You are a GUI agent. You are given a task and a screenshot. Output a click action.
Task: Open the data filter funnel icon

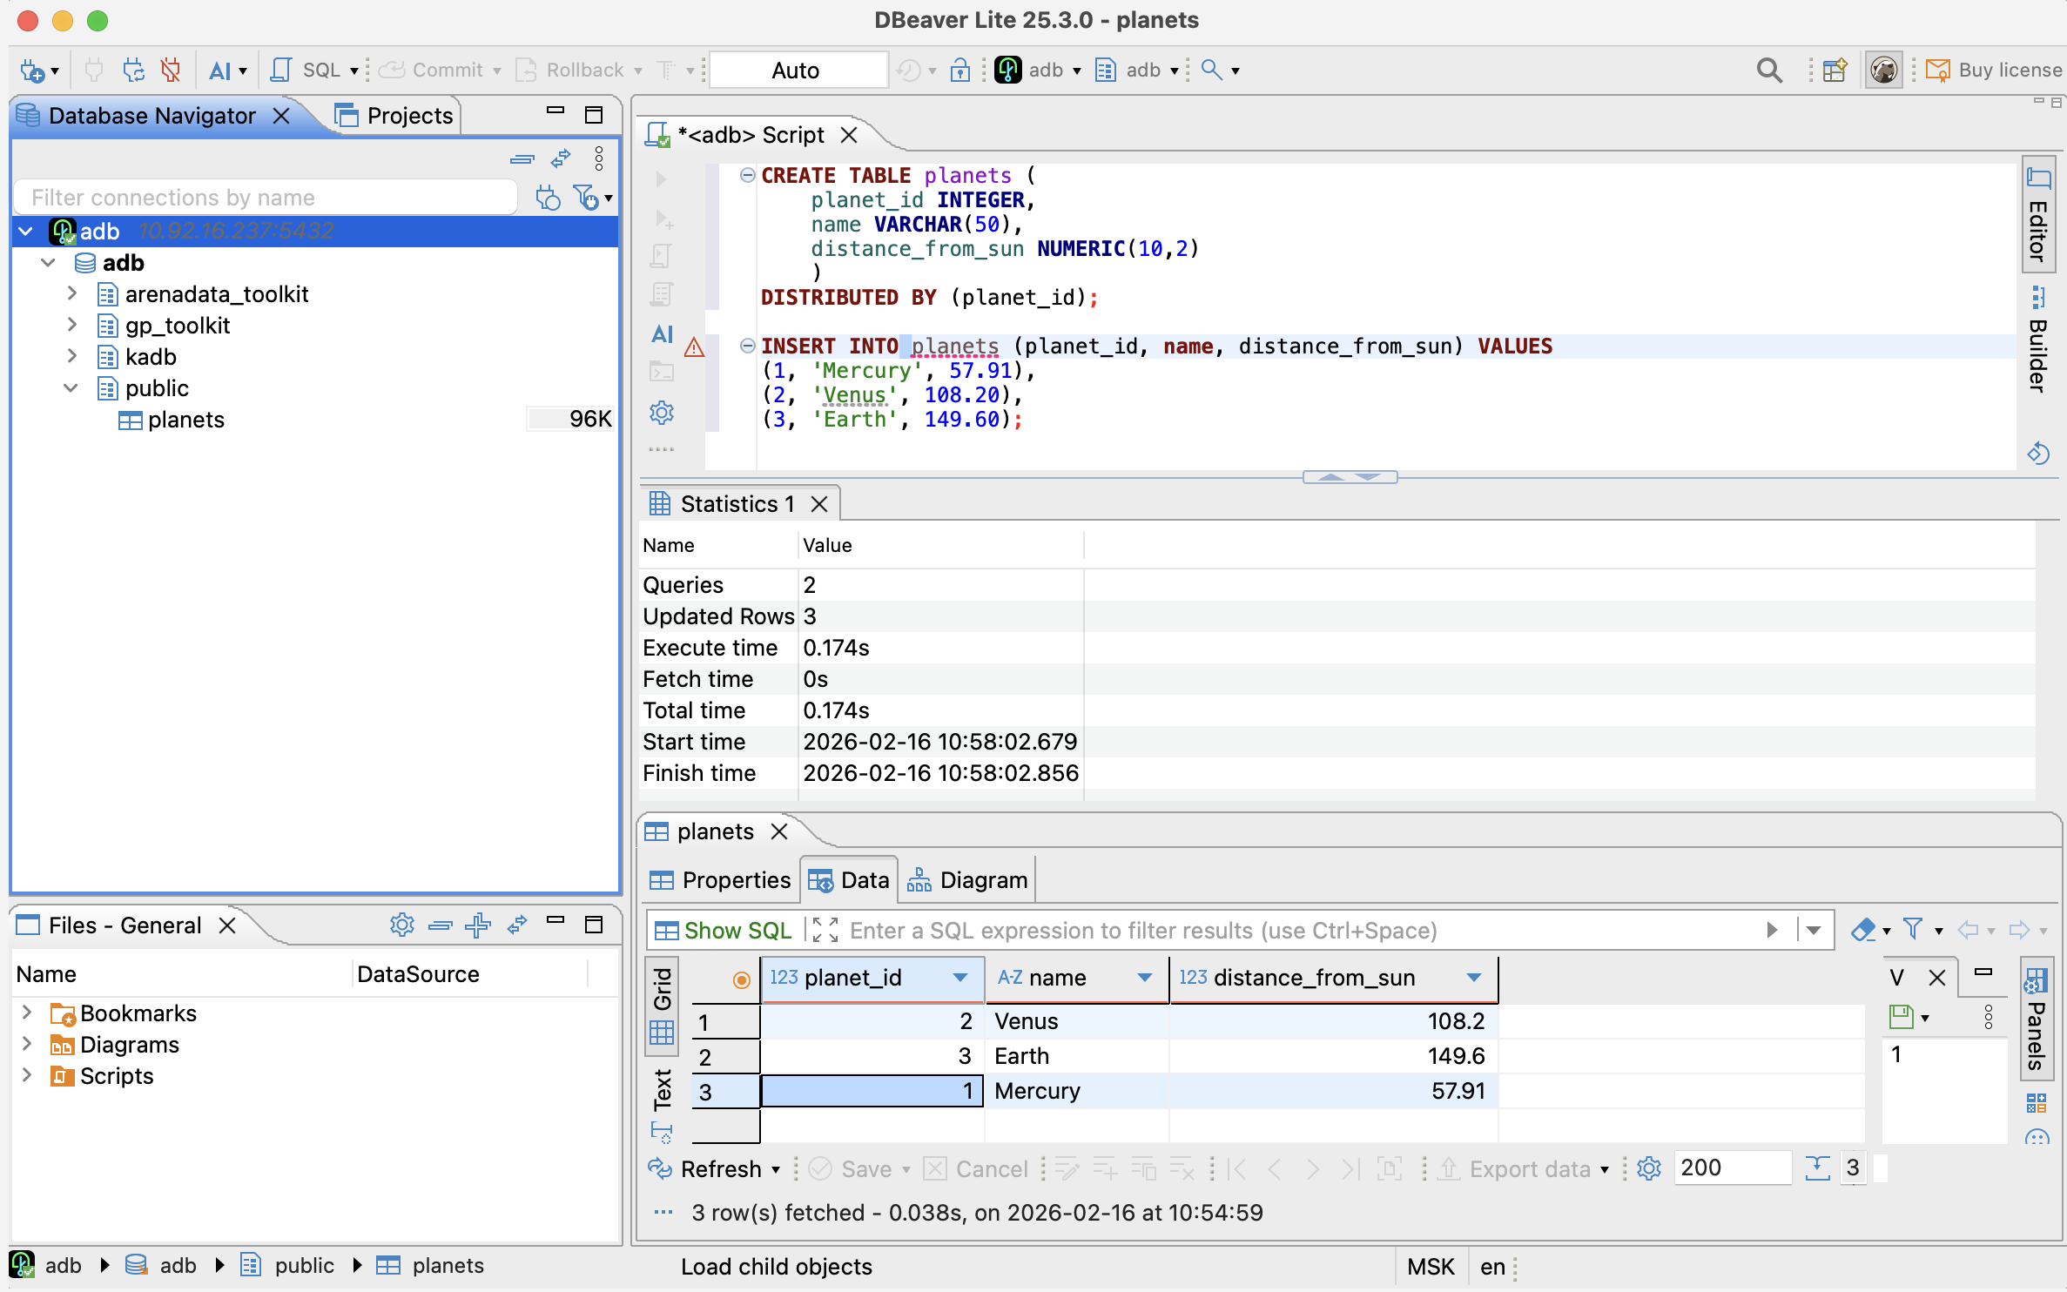click(x=1914, y=930)
